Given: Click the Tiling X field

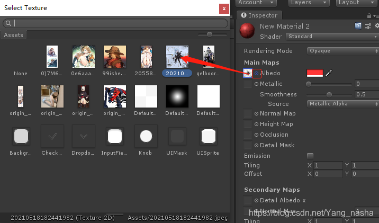Looking at the screenshot, I should (x=328, y=165).
